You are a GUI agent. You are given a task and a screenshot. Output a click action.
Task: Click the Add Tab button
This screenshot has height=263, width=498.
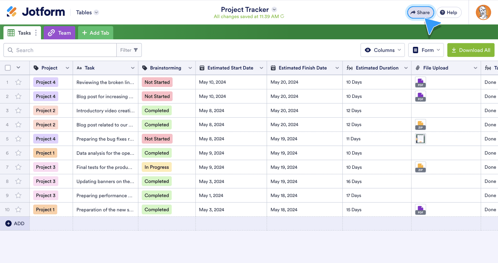coord(95,33)
